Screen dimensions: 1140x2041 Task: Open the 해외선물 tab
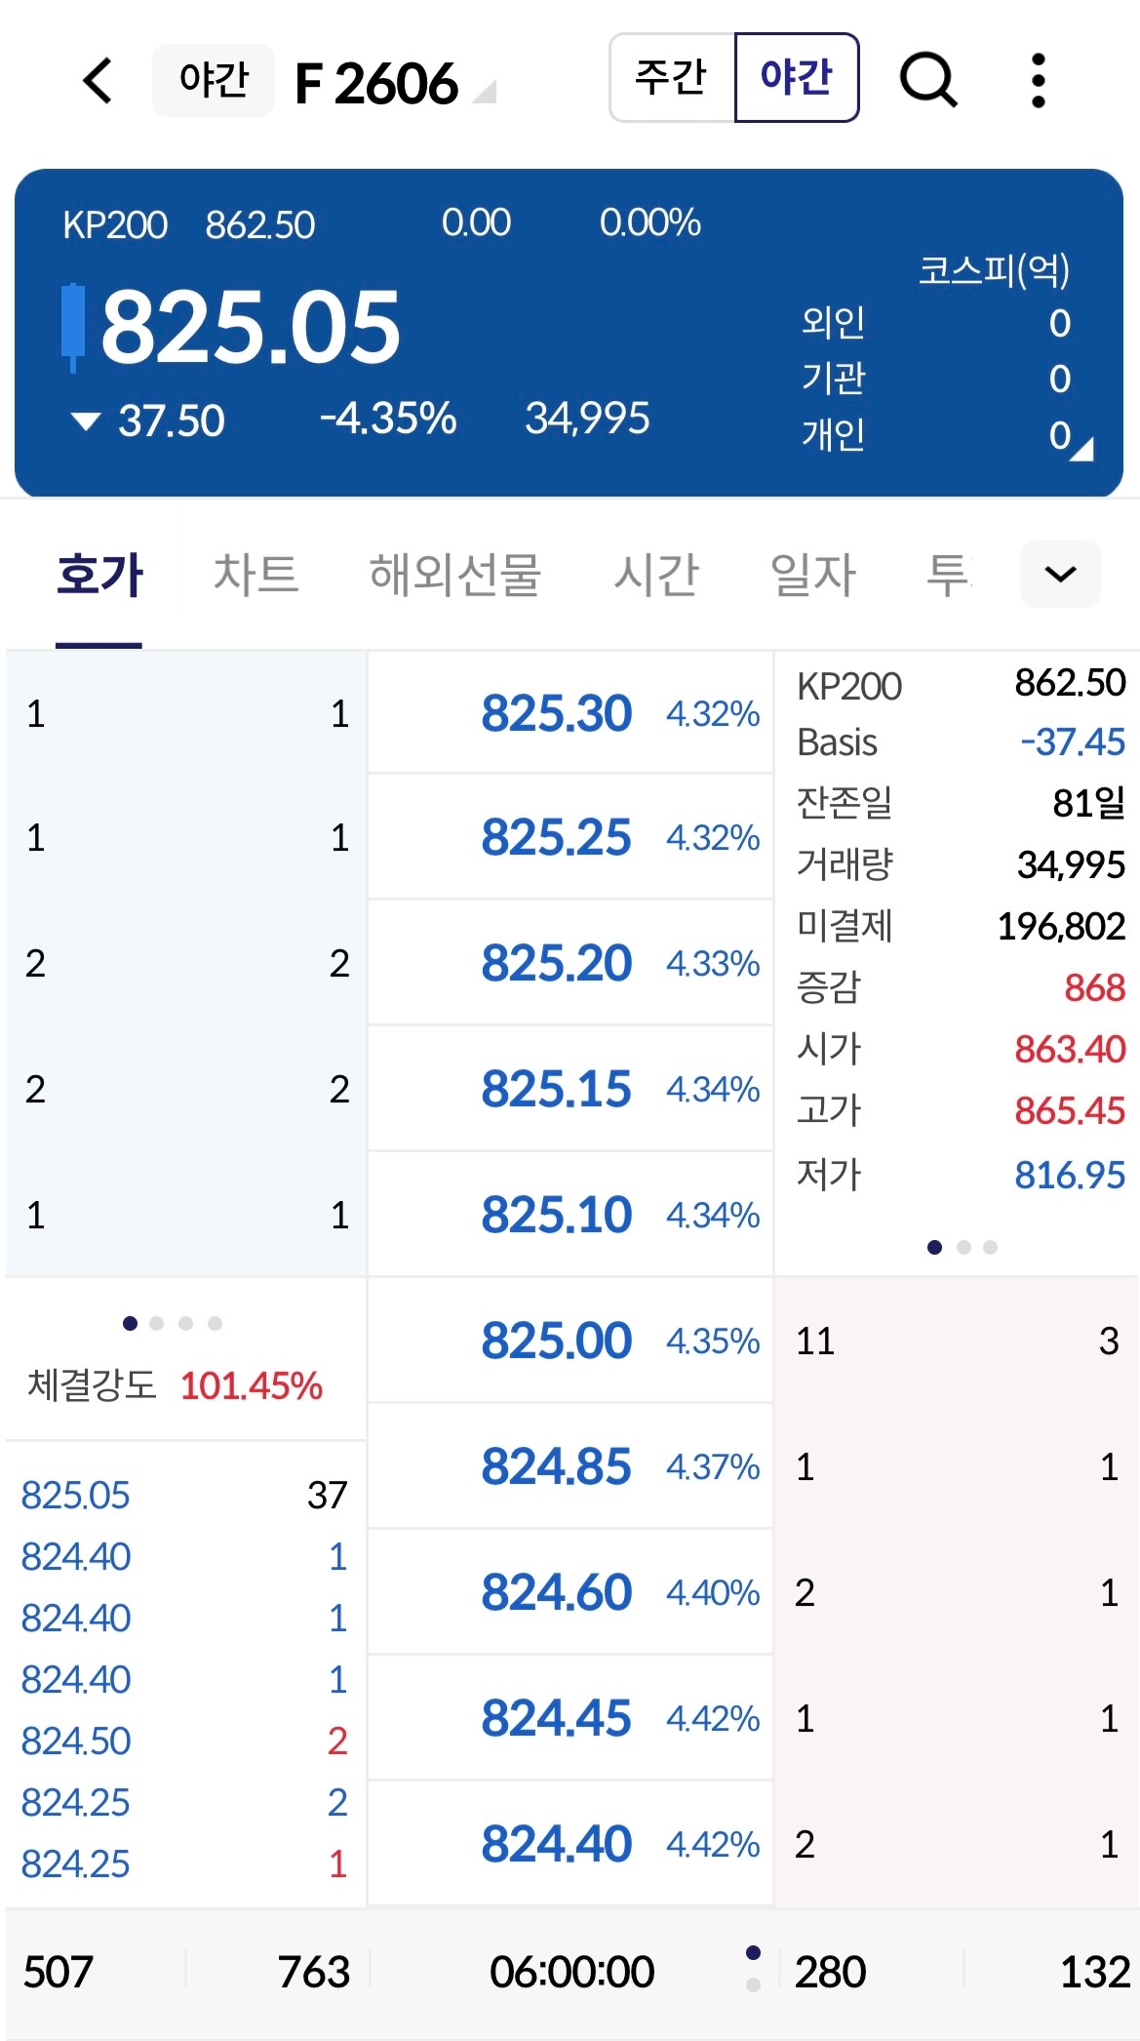pos(454,574)
